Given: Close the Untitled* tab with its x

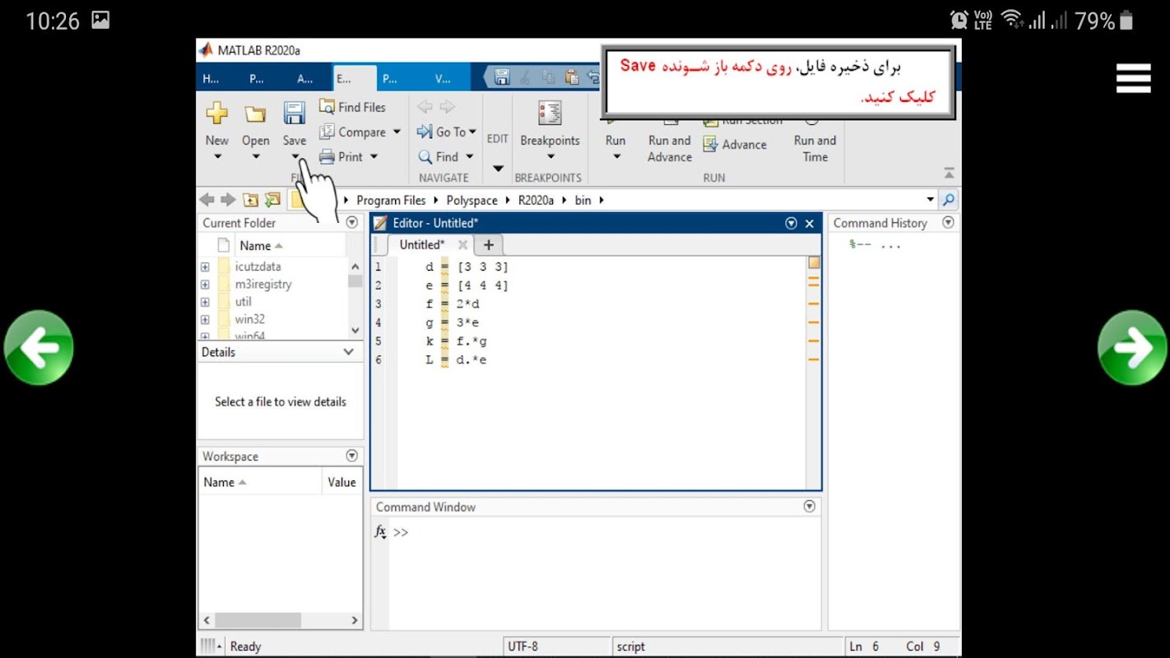Looking at the screenshot, I should coord(462,245).
